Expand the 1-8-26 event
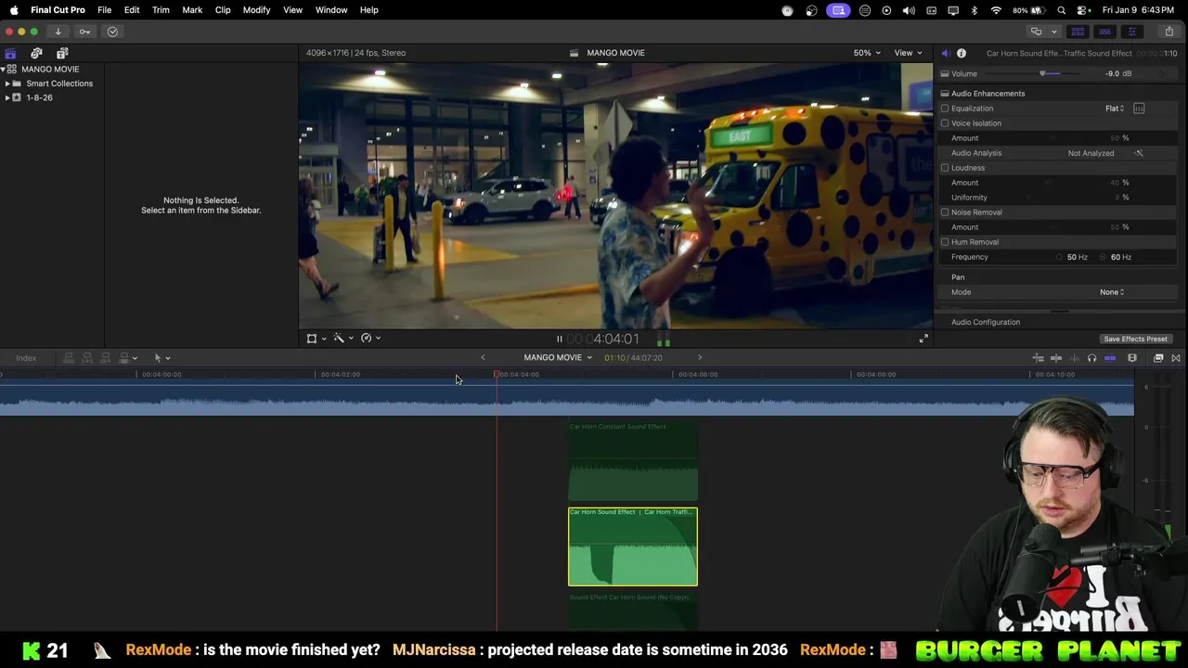Image resolution: width=1188 pixels, height=668 pixels. tap(7, 97)
